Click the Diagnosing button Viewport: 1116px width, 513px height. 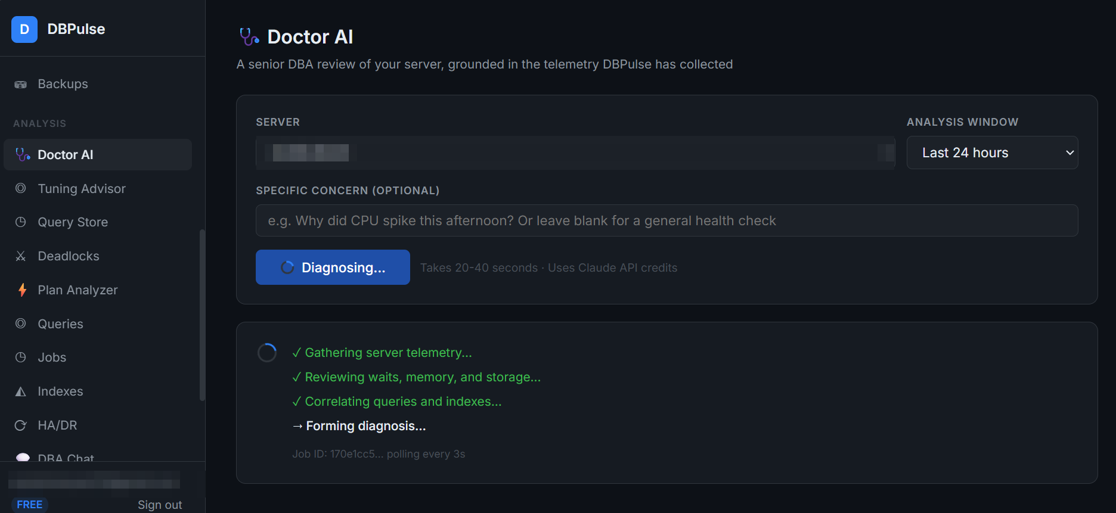coord(333,268)
